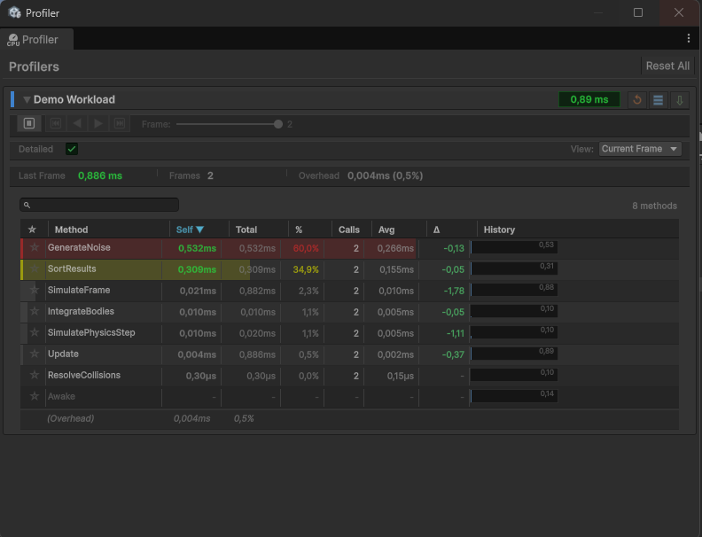Select the SimulatePhysicsStep method row
This screenshot has width=702, height=537.
click(x=349, y=333)
